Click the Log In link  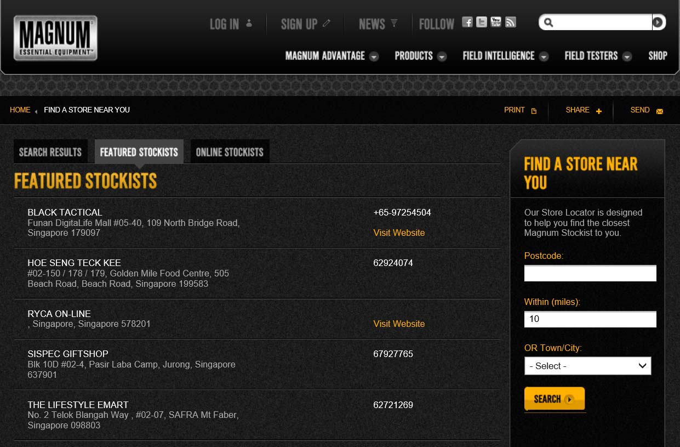(x=231, y=24)
